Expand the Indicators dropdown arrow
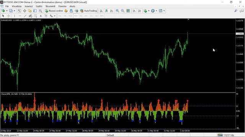Image resolution: width=245 pixels, height=137 pixels. click(149, 11)
